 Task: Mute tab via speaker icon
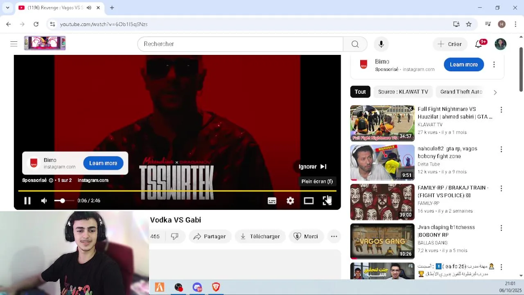coord(89,8)
